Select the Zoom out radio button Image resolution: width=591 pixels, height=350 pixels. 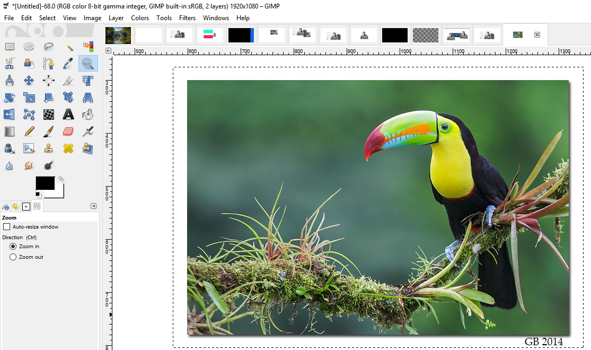[13, 257]
